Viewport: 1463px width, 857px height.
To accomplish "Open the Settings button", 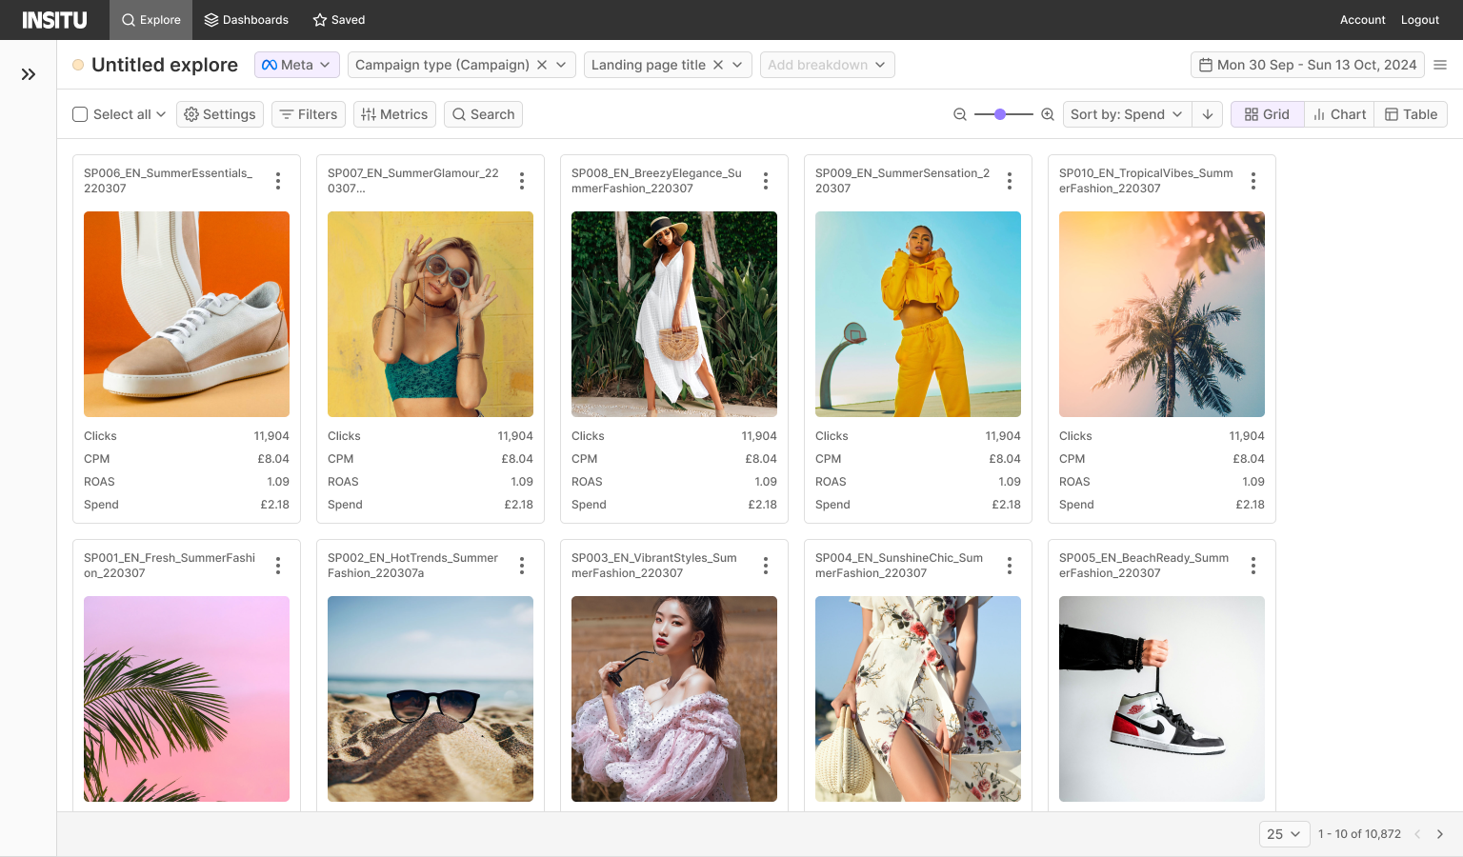I will point(219,114).
